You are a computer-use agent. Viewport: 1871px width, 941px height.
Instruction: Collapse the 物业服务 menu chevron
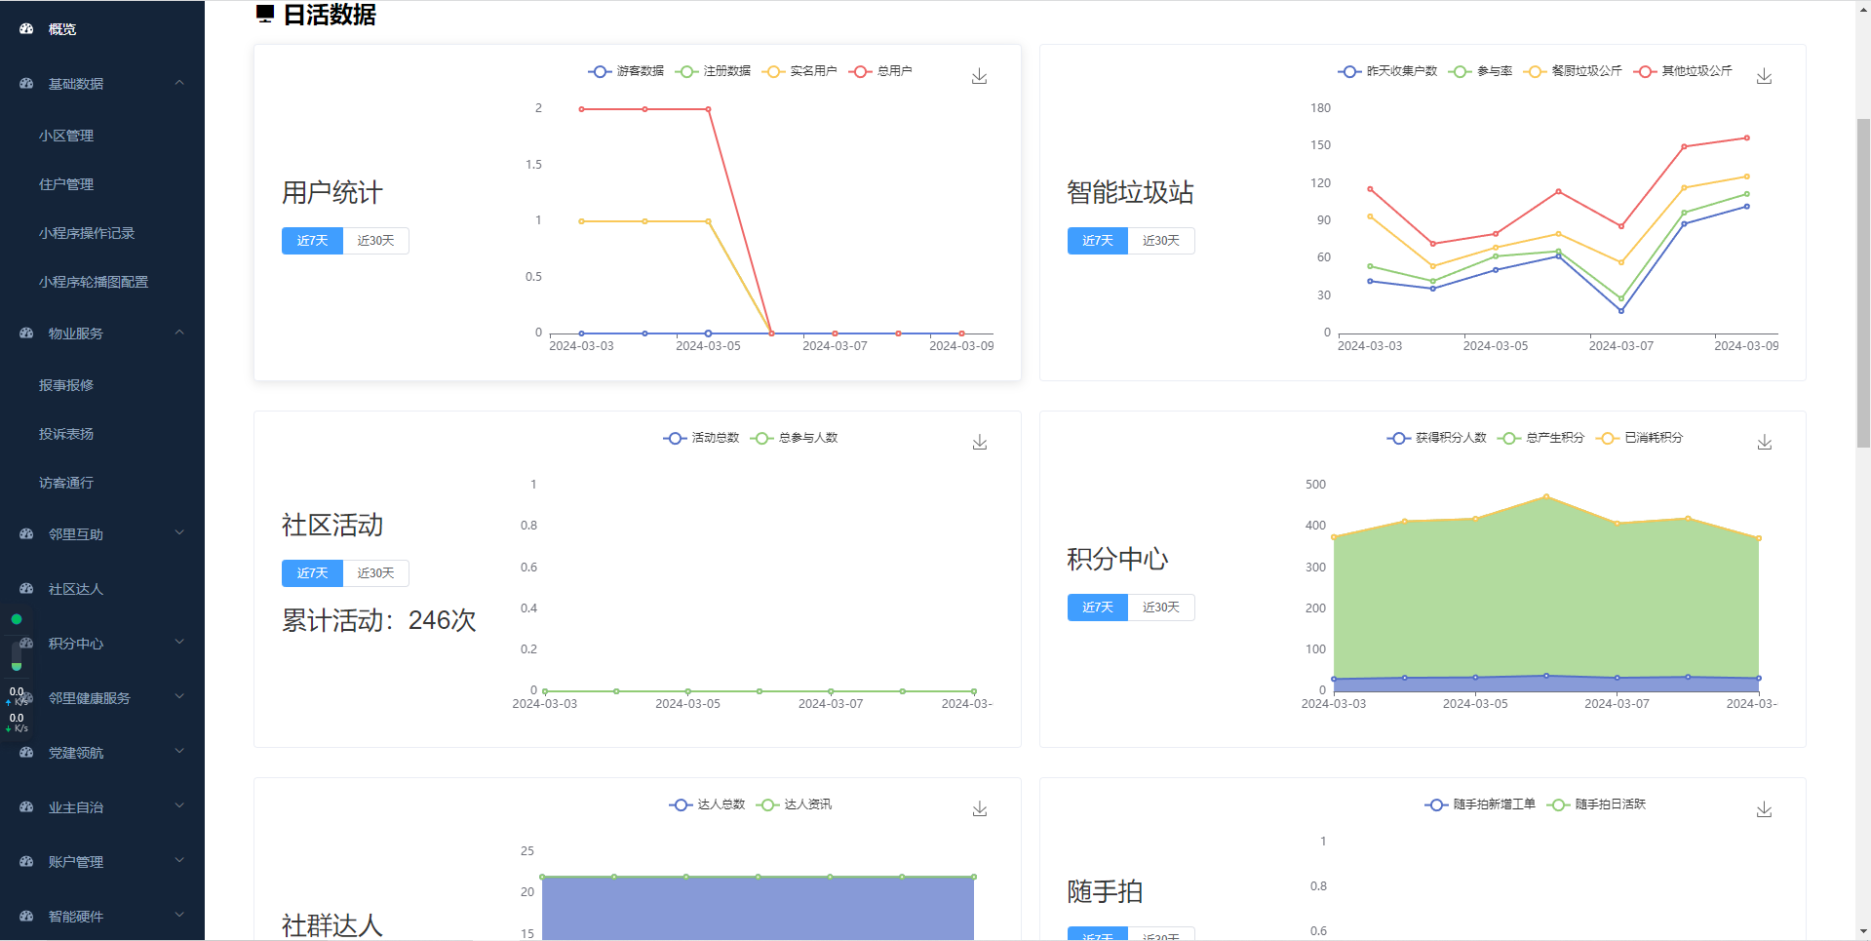179,333
